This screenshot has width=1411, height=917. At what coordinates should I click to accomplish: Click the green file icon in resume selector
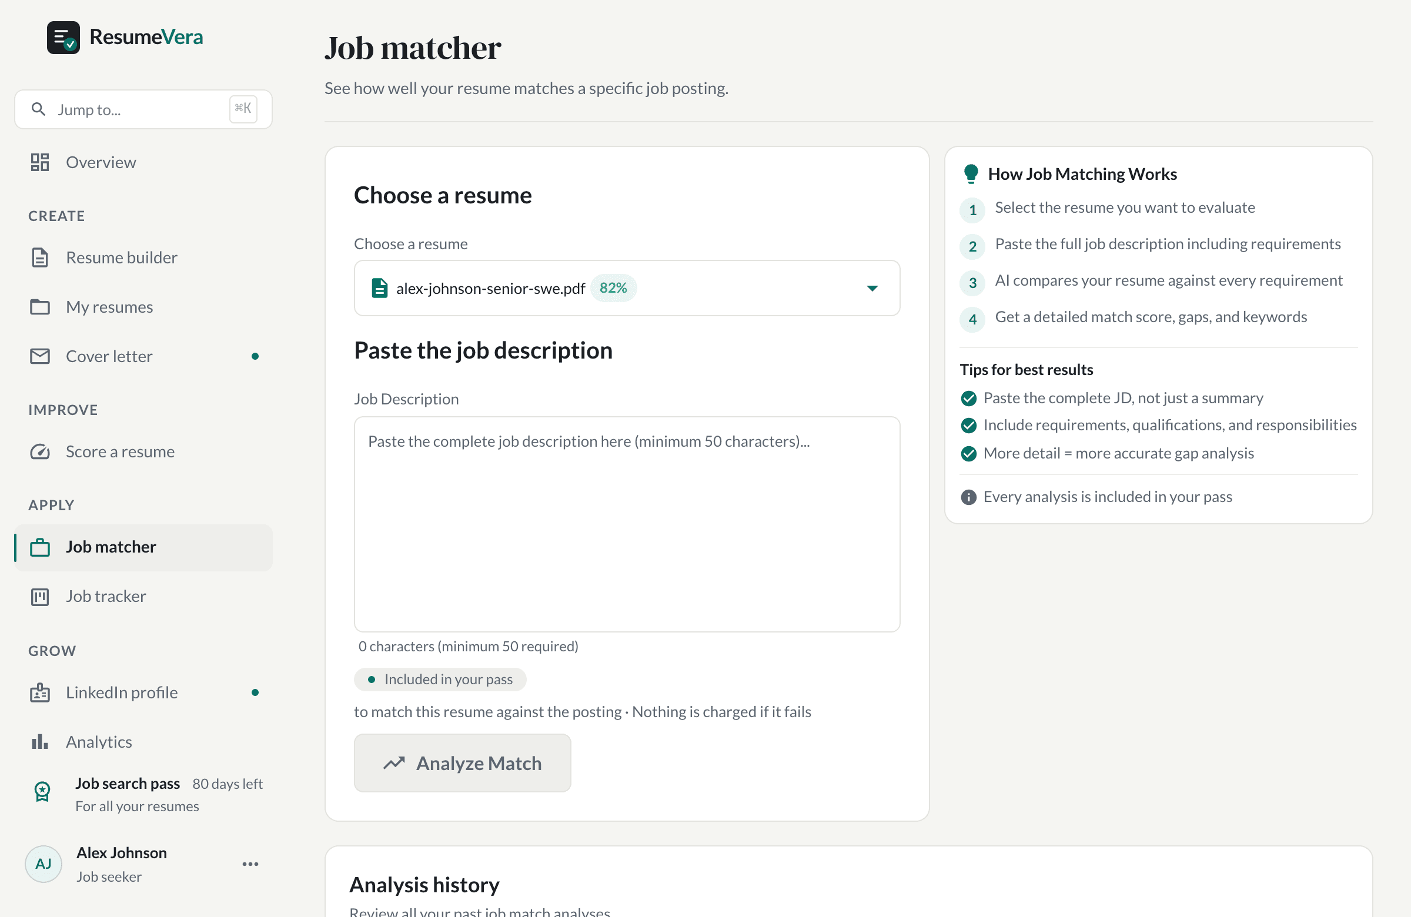(379, 287)
